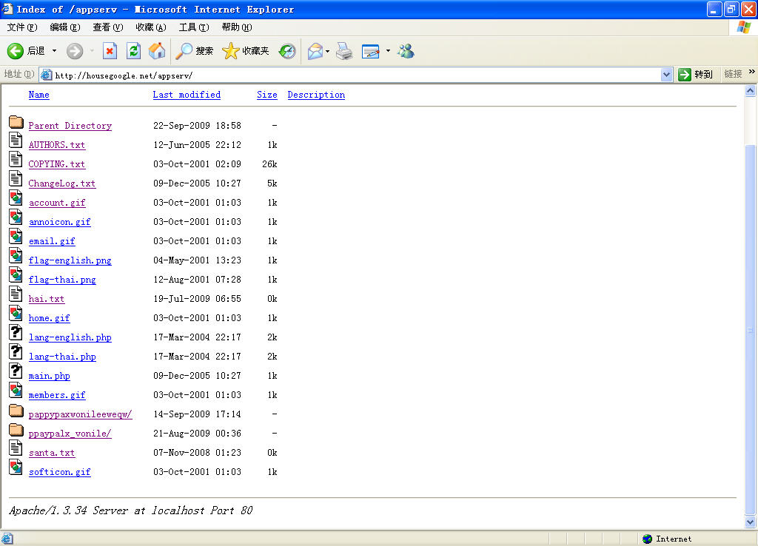The width and height of the screenshot is (758, 546).
Task: Click the unknown file icon beside main.php
Action: (16, 371)
